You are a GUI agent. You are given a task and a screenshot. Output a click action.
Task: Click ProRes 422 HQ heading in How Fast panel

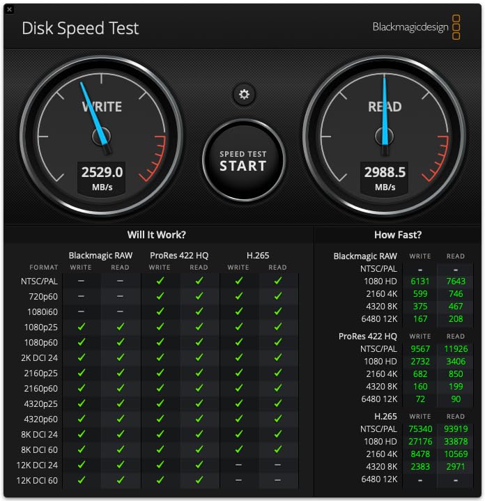368,337
